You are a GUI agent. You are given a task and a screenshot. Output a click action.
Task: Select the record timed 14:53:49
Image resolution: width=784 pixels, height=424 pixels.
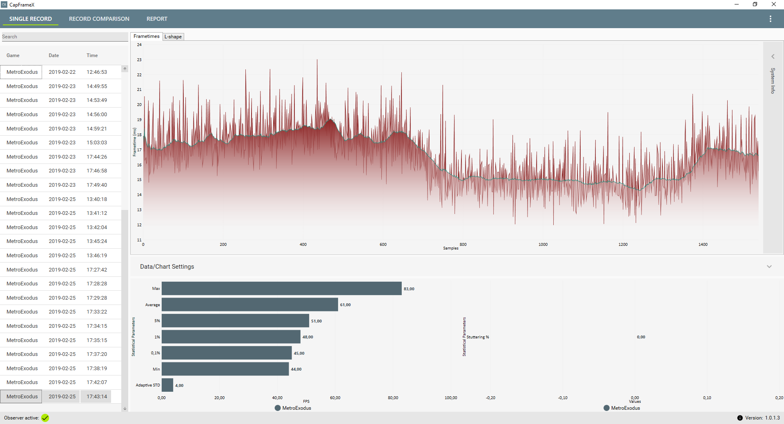(61, 100)
